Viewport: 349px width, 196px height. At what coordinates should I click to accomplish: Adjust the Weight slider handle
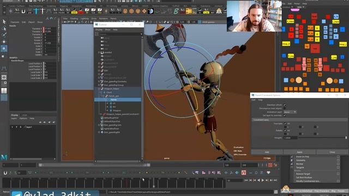coord(346,138)
